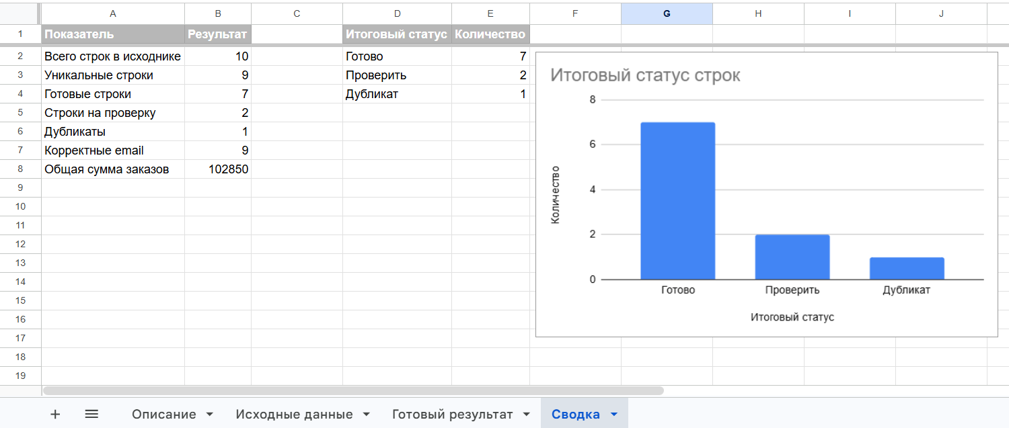This screenshot has width=1009, height=428.
Task: Click the Проверить bar in the chart
Action: [x=792, y=257]
